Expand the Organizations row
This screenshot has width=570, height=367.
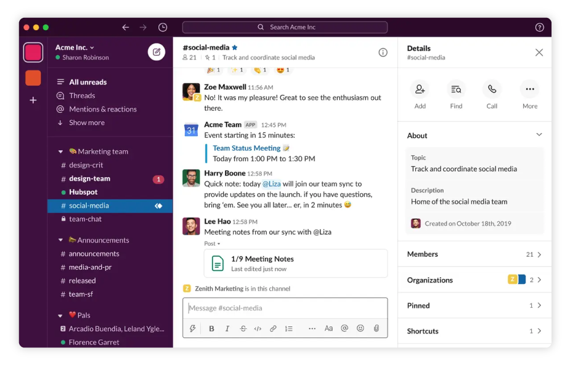(474, 280)
